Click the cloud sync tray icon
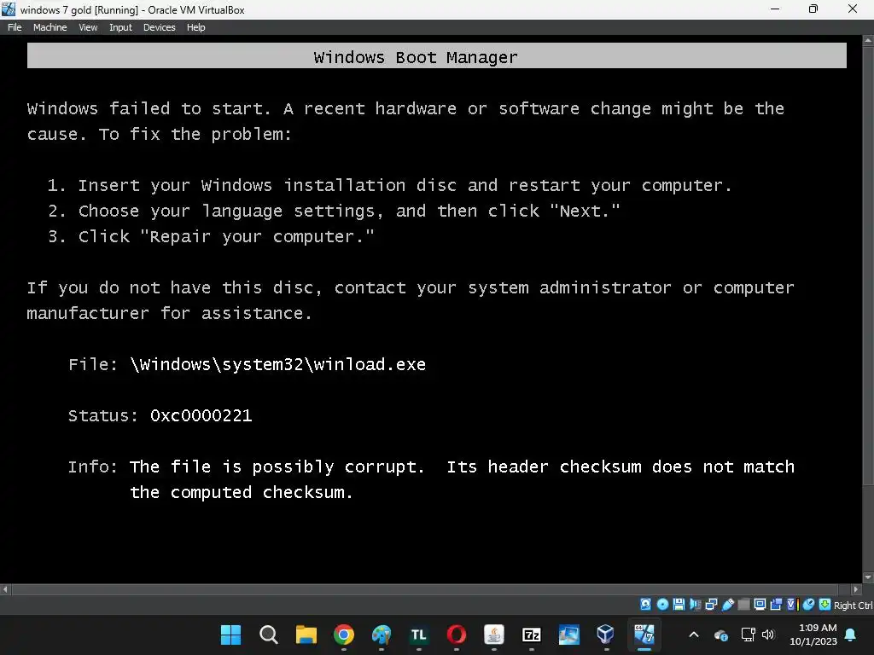874x655 pixels. pos(721,635)
